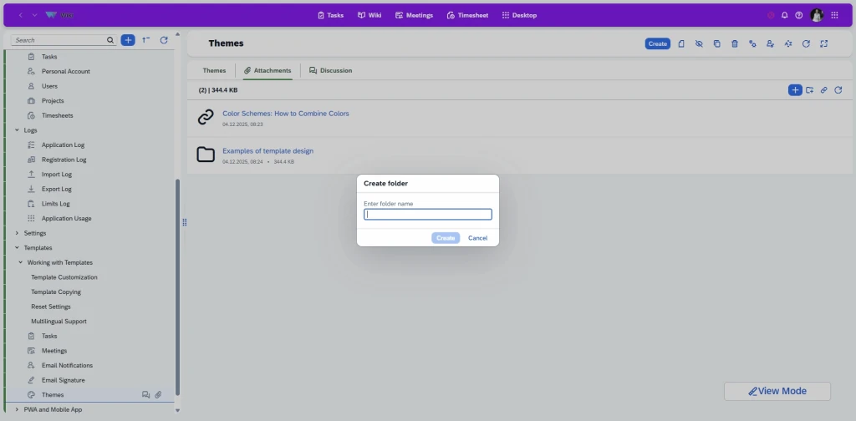This screenshot has width=856, height=421.
Task: Collapse the Templates section
Action: pyautogui.click(x=17, y=248)
